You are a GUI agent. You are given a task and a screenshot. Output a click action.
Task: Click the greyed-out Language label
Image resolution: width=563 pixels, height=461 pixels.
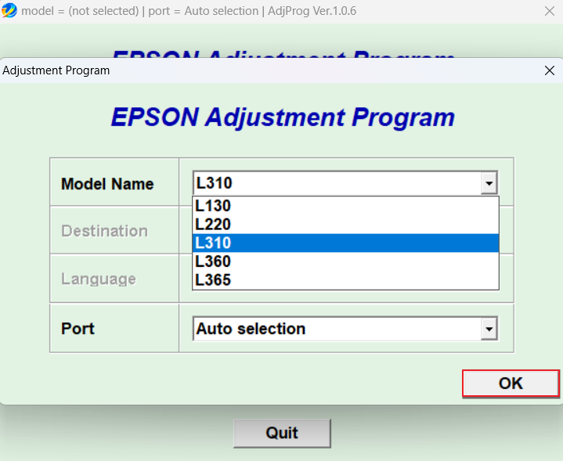click(x=99, y=279)
